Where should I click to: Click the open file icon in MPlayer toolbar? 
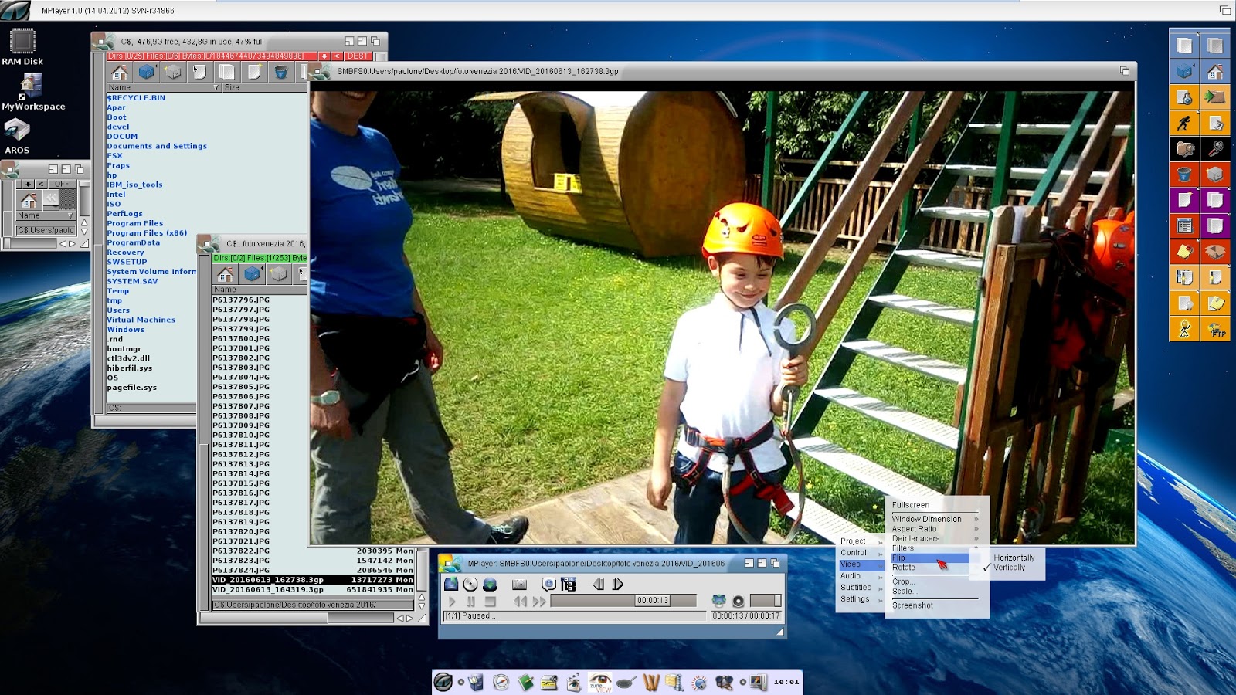[x=451, y=585]
